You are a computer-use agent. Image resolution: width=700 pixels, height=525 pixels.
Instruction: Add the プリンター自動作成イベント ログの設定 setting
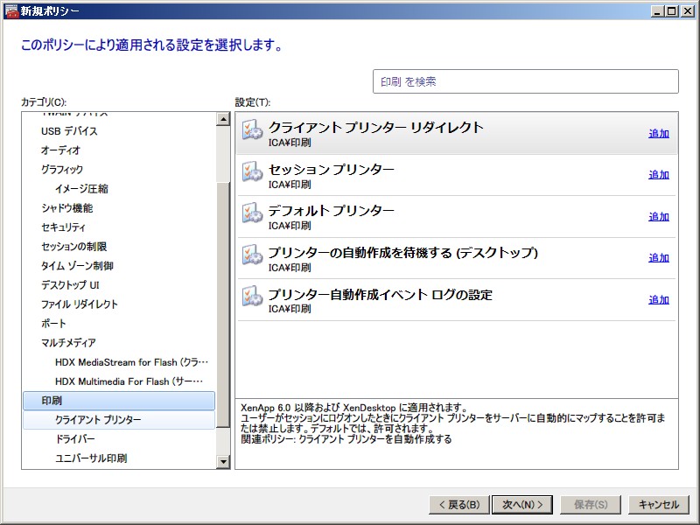(658, 300)
